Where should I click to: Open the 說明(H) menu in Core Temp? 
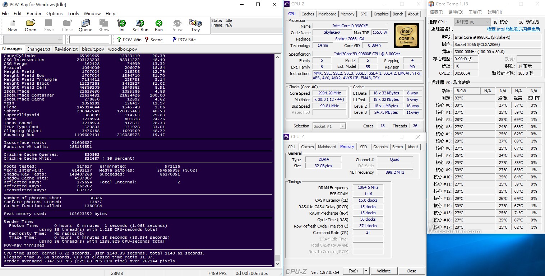click(x=495, y=12)
